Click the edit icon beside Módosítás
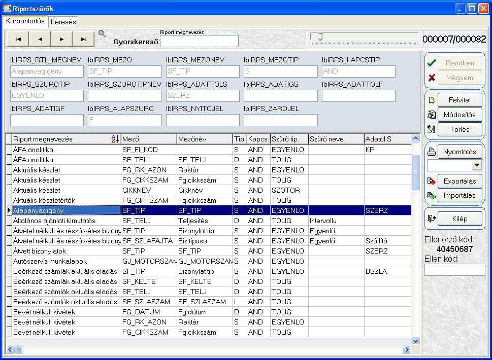The height and width of the screenshot is (360, 492). coord(432,115)
